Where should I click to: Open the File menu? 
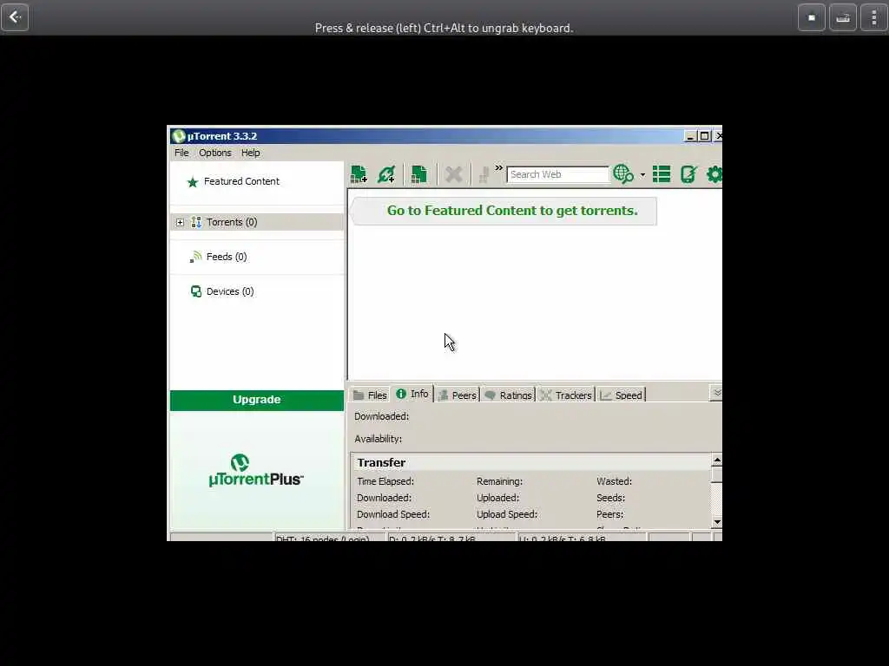point(181,153)
